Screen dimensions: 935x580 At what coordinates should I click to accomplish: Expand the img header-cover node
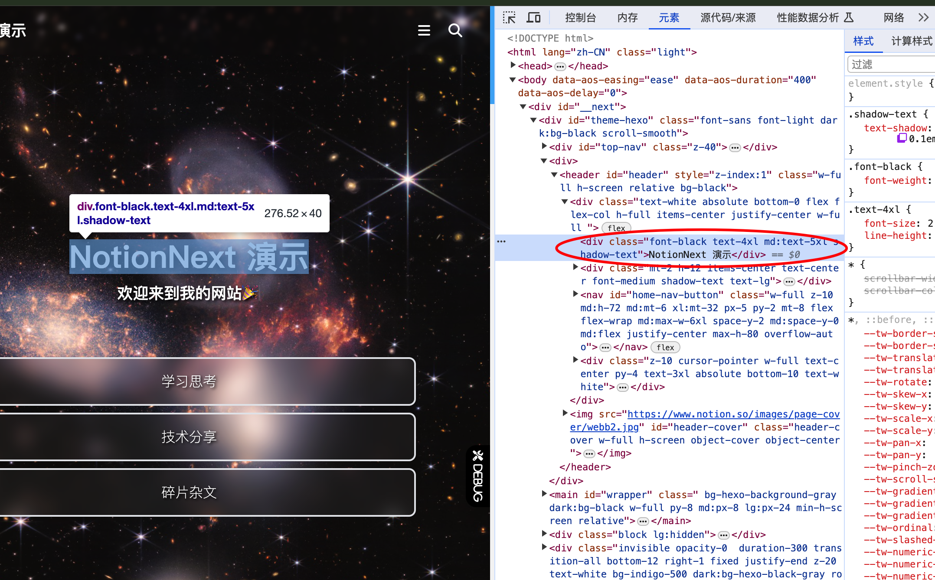pyautogui.click(x=565, y=413)
